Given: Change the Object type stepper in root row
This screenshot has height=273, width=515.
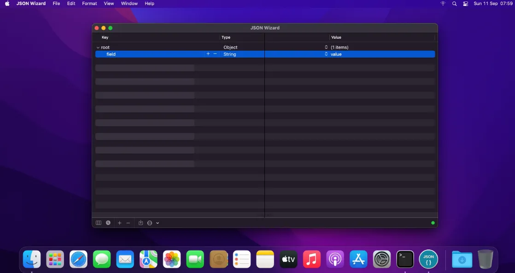Looking at the screenshot, I should pyautogui.click(x=326, y=47).
